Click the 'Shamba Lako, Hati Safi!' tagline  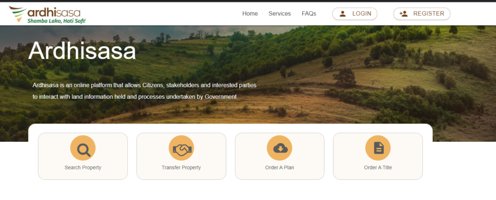tap(56, 21)
